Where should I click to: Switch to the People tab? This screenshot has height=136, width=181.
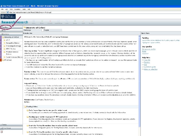point(53,30)
